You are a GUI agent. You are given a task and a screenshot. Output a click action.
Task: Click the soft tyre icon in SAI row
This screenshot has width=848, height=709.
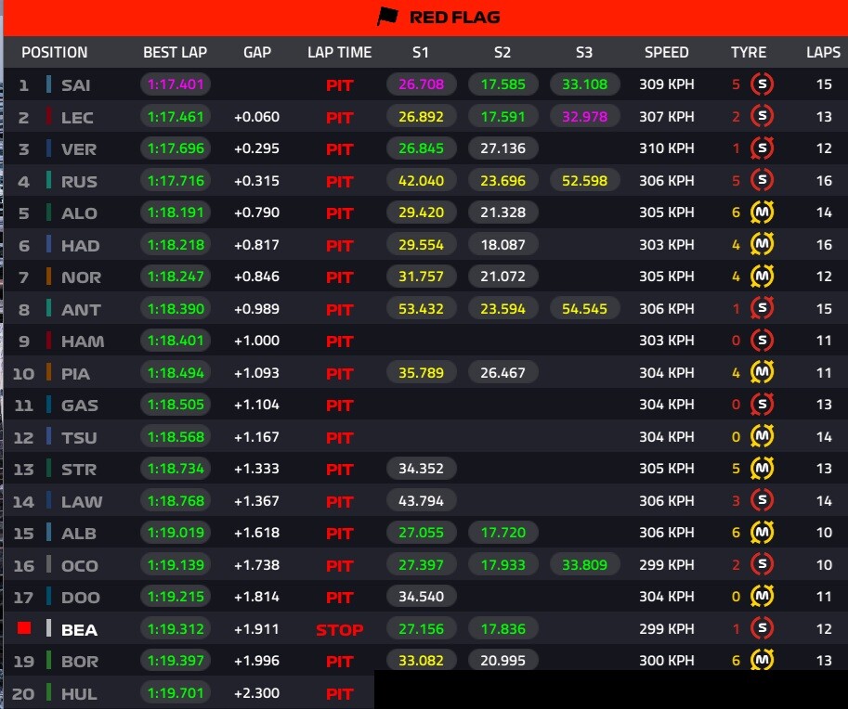click(762, 84)
